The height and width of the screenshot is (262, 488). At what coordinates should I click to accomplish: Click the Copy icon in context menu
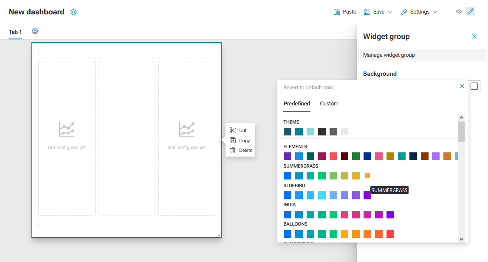point(233,141)
